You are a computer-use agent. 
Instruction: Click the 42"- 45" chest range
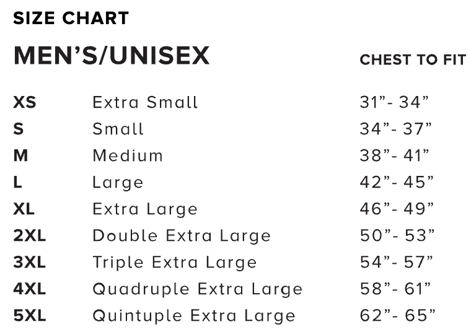397,183
